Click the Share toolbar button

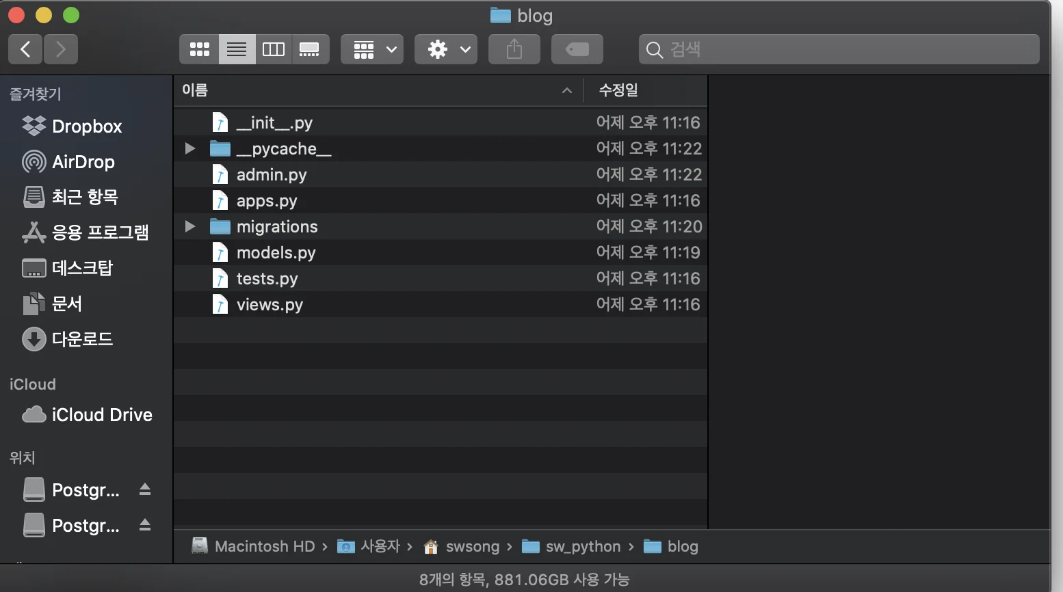coord(514,49)
